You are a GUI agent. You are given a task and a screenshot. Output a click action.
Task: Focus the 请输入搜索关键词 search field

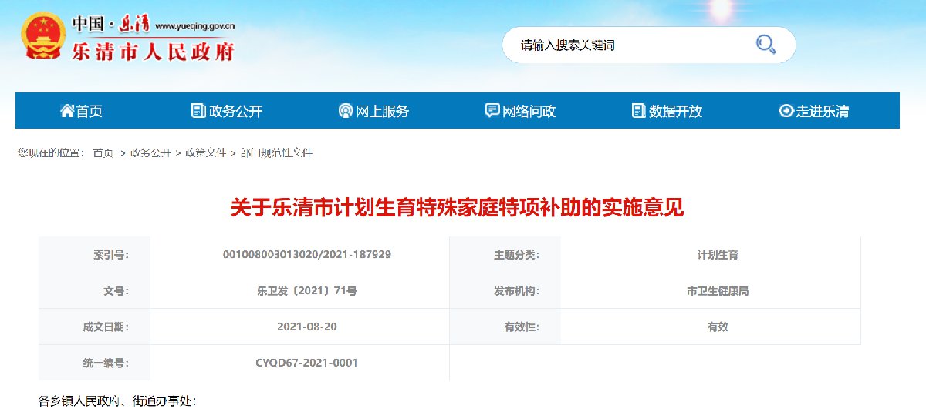[625, 45]
